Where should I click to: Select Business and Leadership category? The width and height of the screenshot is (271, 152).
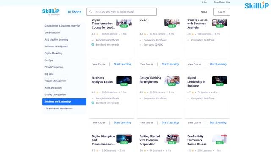pos(64,102)
